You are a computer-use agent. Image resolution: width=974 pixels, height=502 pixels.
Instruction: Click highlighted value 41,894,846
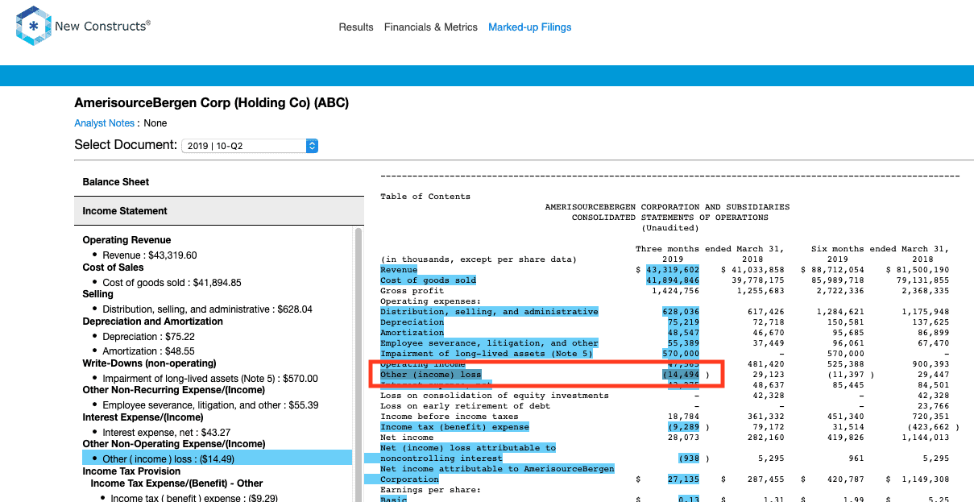tap(673, 280)
